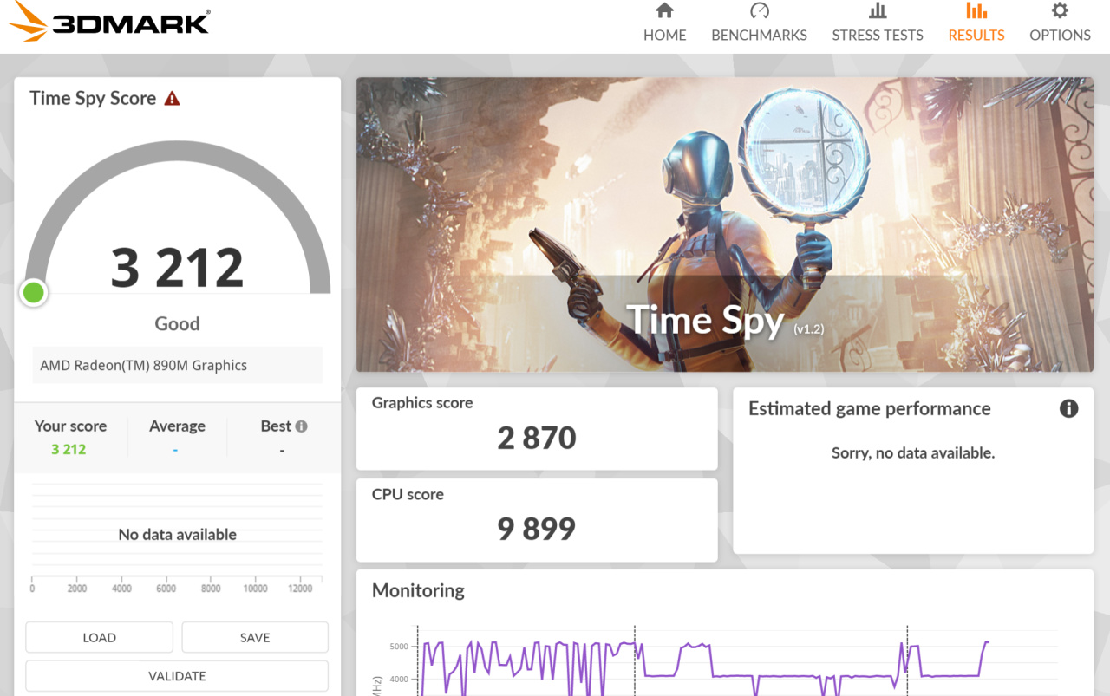This screenshot has width=1110, height=696.
Task: Click the 3DMark logo
Action: [108, 20]
